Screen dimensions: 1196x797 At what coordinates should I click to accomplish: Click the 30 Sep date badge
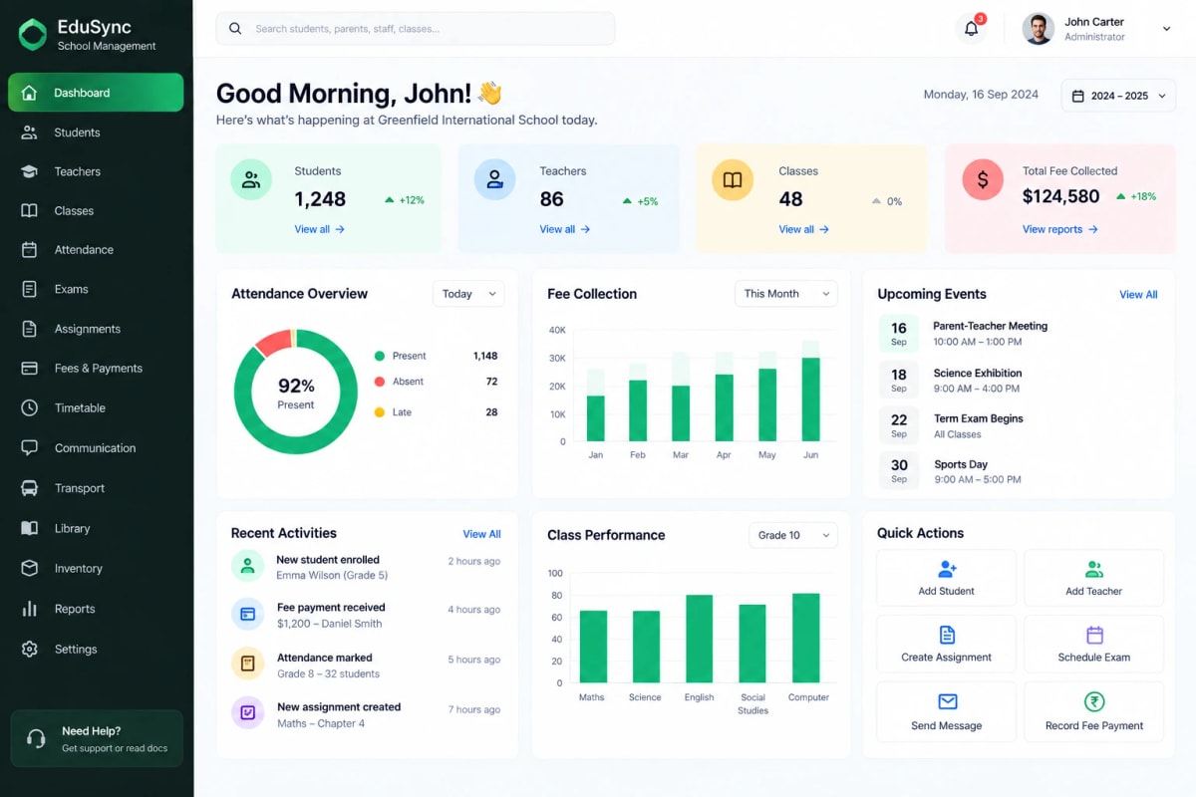coord(899,471)
